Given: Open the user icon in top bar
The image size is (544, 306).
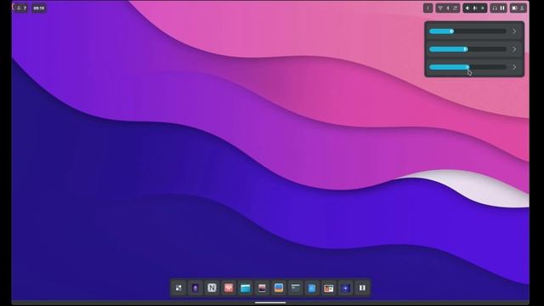Looking at the screenshot, I should 522,8.
